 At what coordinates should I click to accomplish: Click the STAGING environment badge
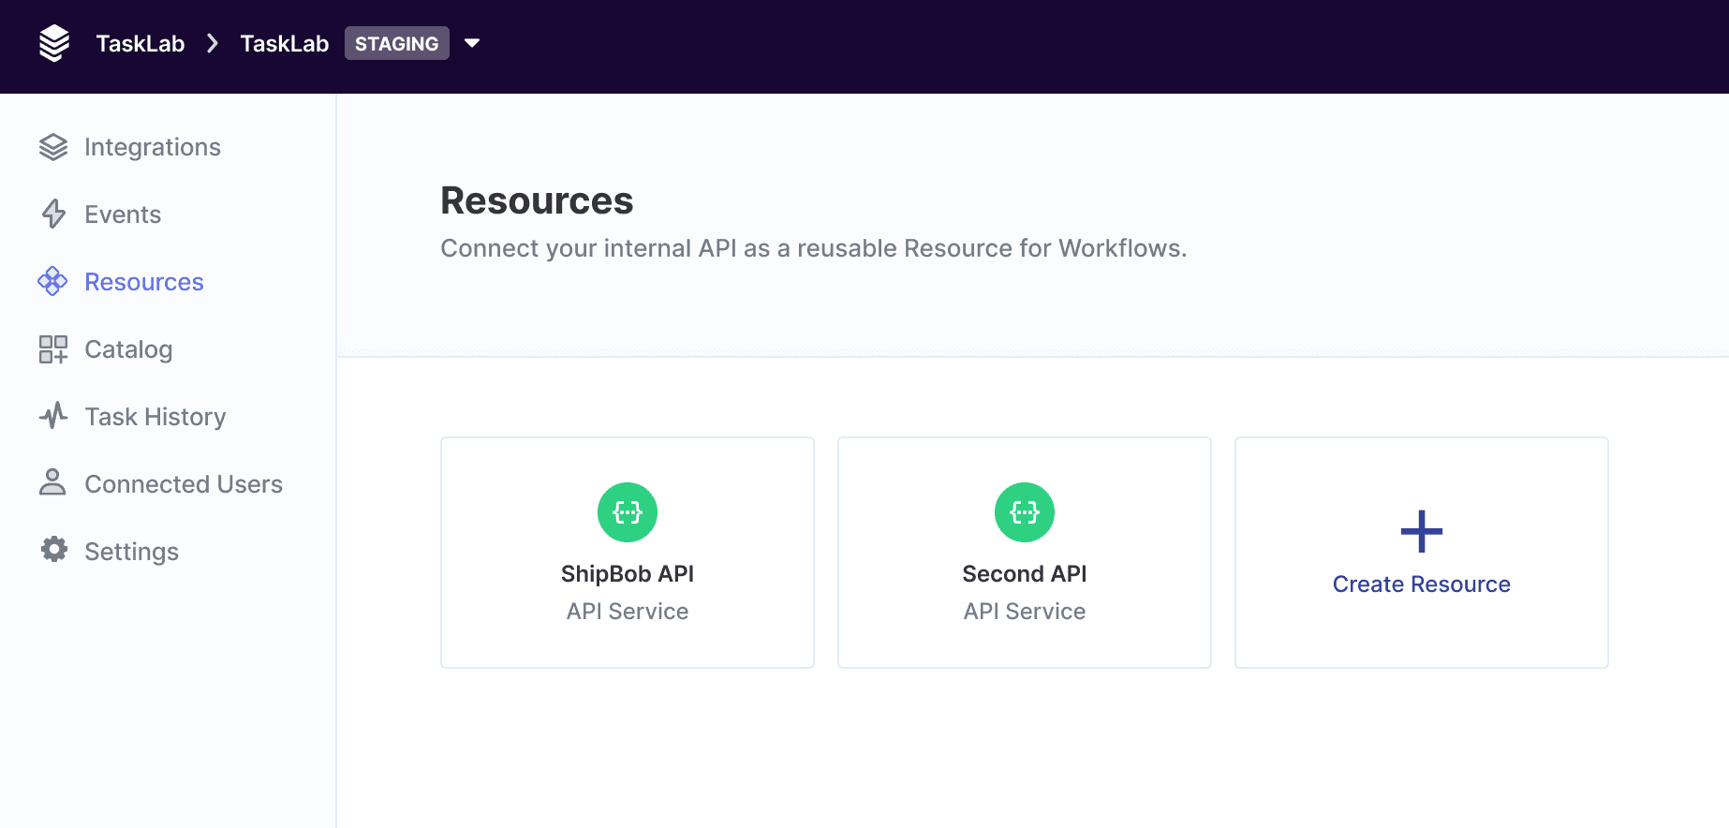396,43
